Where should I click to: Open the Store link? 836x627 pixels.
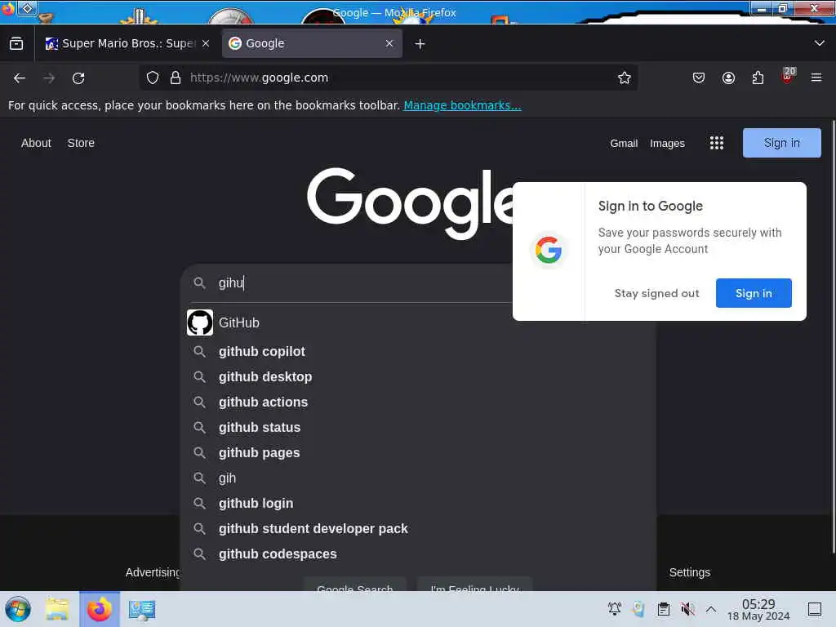pyautogui.click(x=81, y=143)
